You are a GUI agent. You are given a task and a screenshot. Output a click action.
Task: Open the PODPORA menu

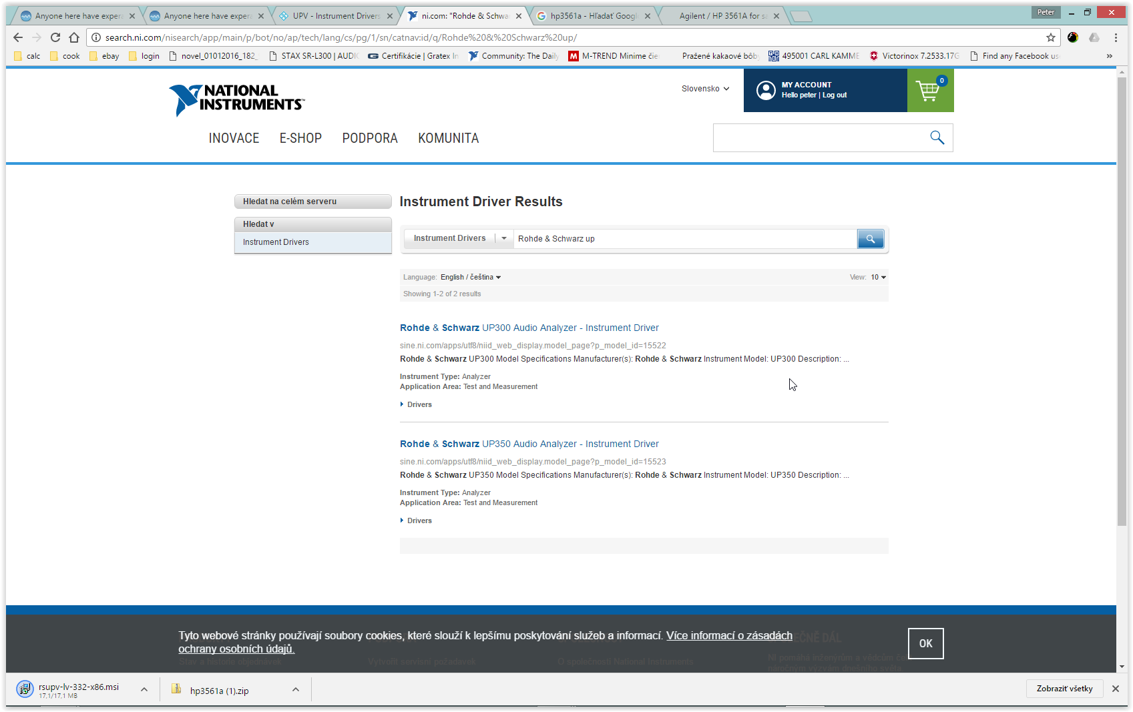pyautogui.click(x=370, y=138)
